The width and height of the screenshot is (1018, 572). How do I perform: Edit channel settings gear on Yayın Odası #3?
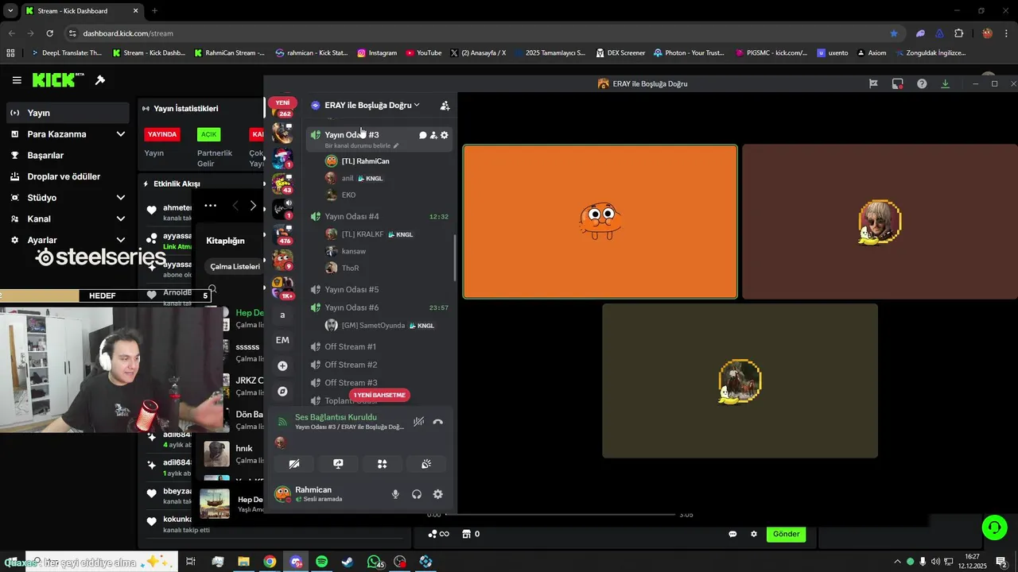[x=445, y=135]
